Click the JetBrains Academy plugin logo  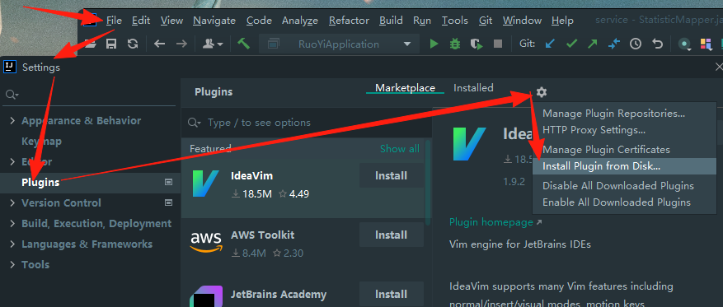(205, 296)
